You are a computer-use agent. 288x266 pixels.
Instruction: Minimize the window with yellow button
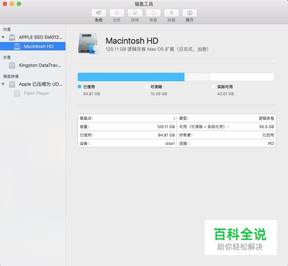(12, 4)
